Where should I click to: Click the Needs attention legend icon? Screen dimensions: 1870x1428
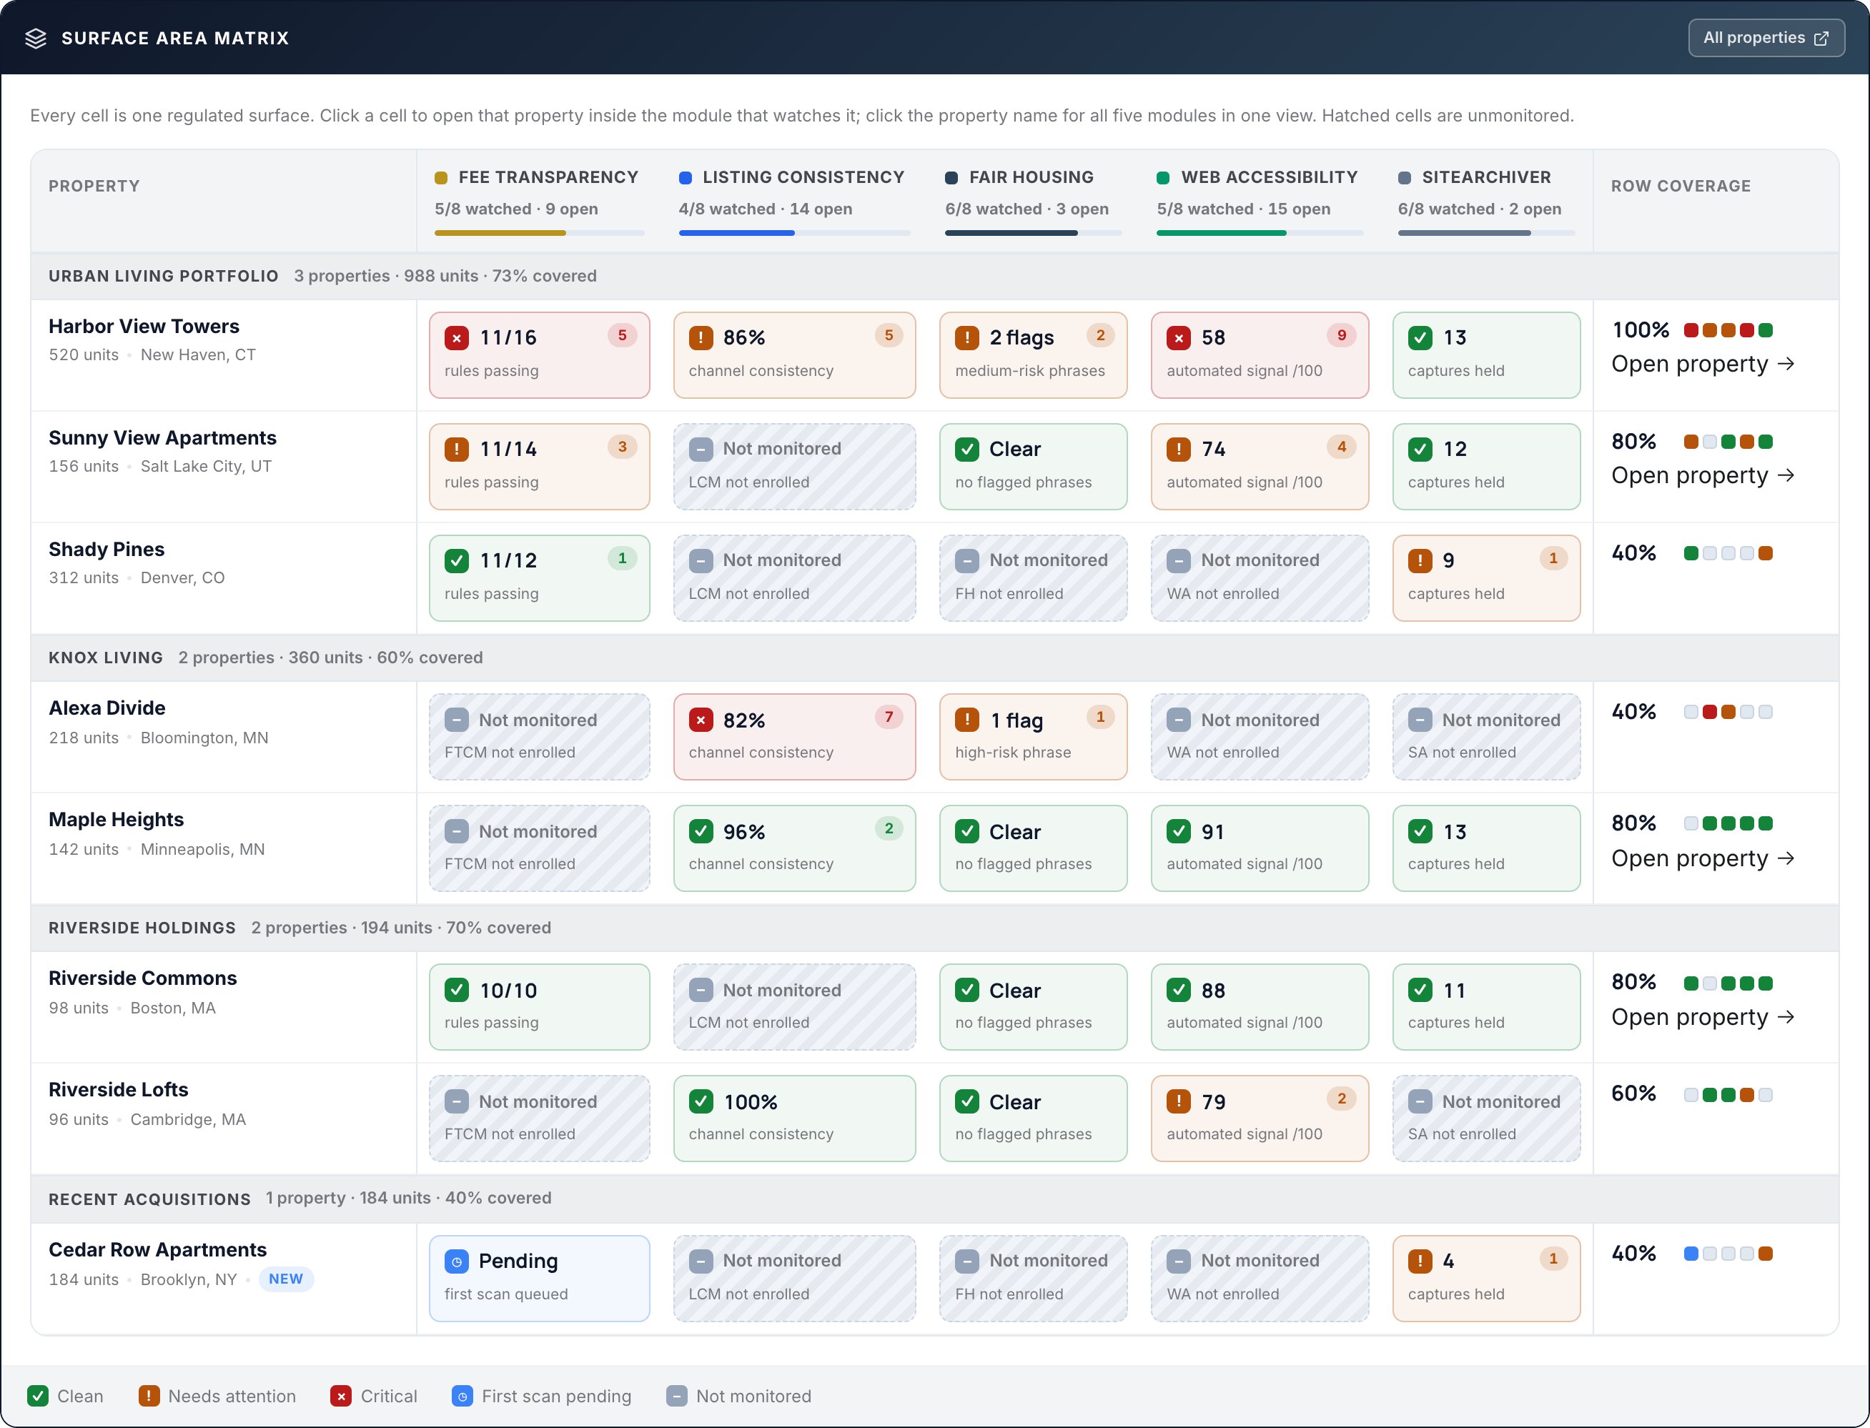149,1397
